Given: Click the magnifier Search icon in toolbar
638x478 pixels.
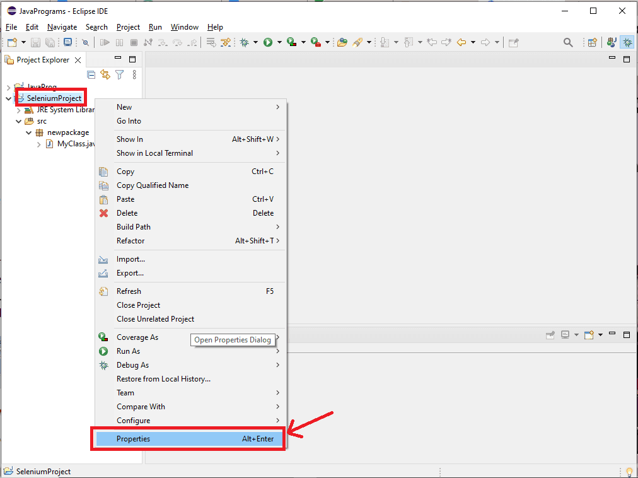Looking at the screenshot, I should (568, 42).
